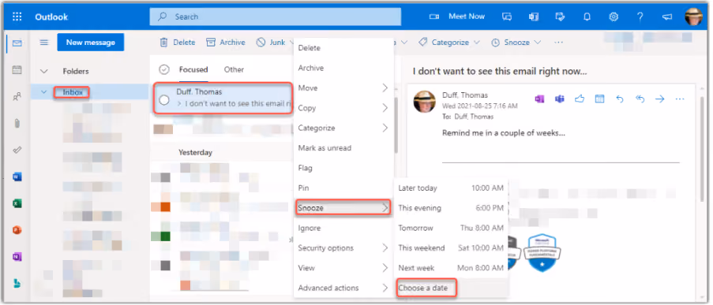
Task: Click the New message button
Action: (x=91, y=43)
